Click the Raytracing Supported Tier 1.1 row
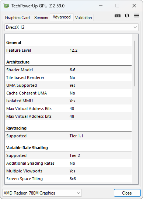 click(69, 136)
